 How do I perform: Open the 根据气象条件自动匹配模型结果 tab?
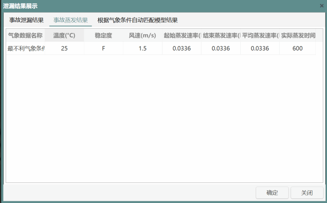click(138, 20)
